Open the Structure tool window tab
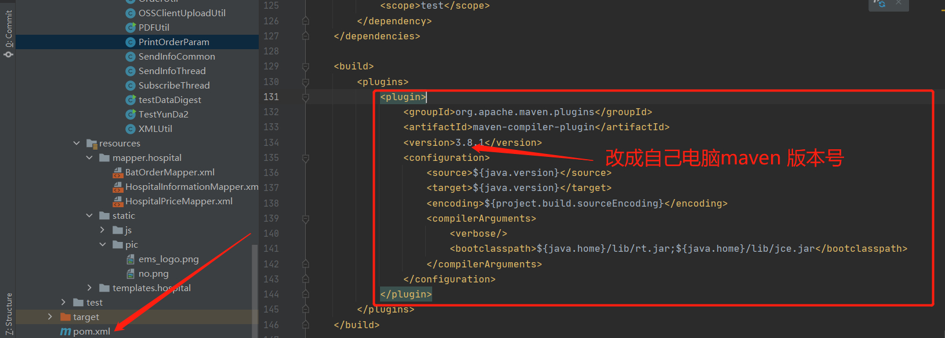Image resolution: width=945 pixels, height=338 pixels. coord(8,314)
